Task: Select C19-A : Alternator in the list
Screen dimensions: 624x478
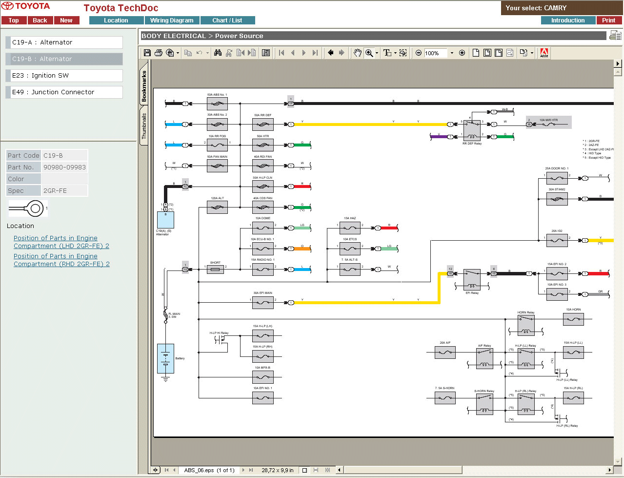Action: (x=64, y=42)
